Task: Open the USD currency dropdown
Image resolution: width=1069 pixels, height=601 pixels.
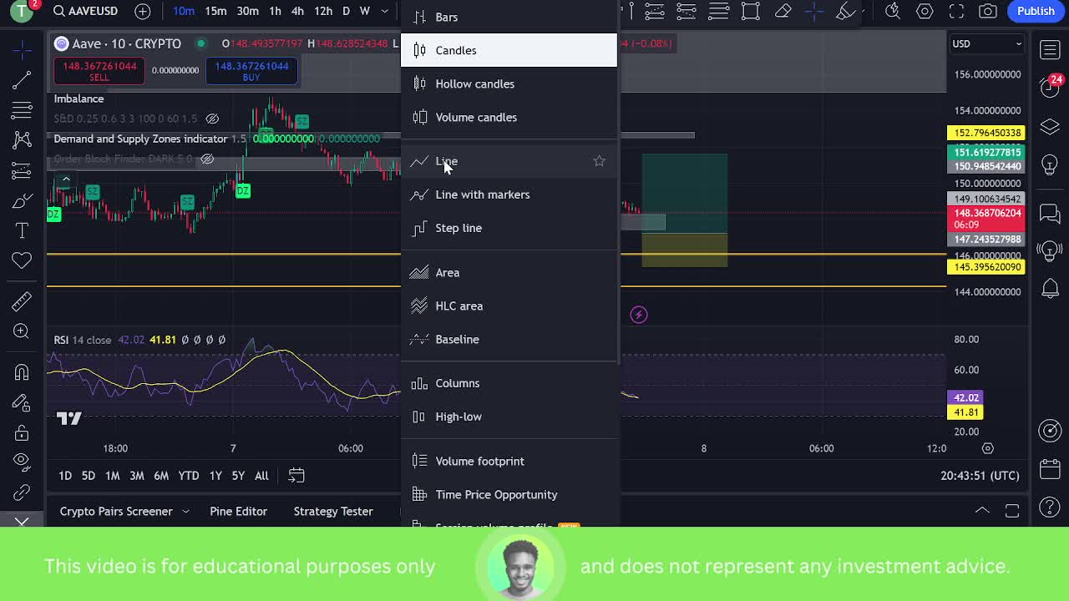Action: tap(987, 43)
